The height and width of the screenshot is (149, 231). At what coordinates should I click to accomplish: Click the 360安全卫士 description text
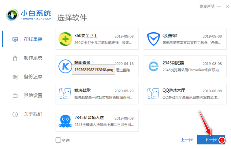[x=103, y=43]
